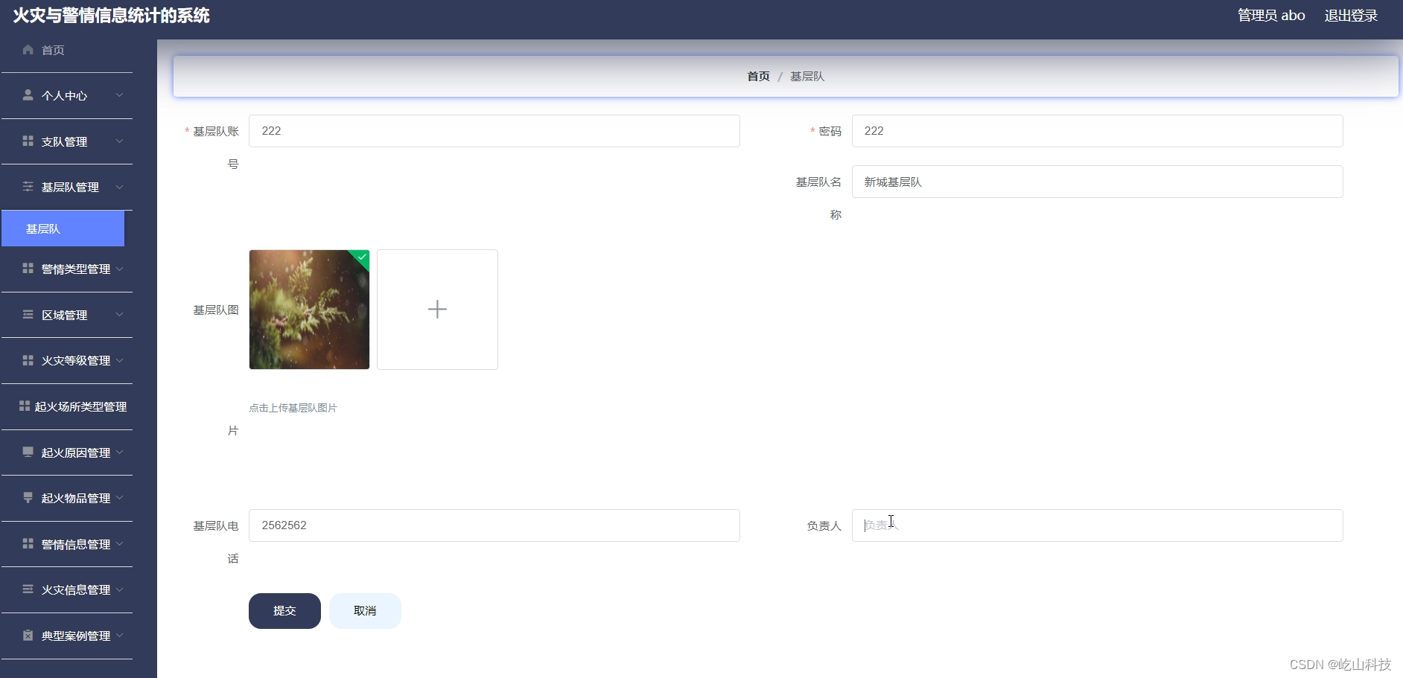Expand the 火灾信息管理 chevron
The height and width of the screenshot is (678, 1403).
click(x=119, y=589)
